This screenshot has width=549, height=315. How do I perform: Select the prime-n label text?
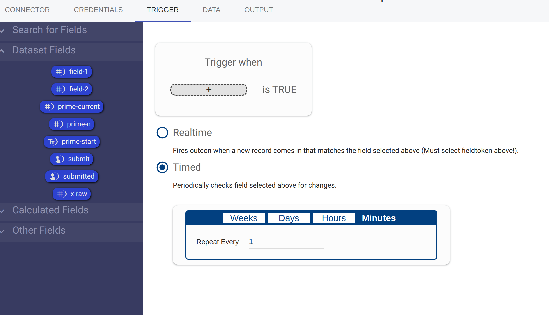tap(79, 124)
